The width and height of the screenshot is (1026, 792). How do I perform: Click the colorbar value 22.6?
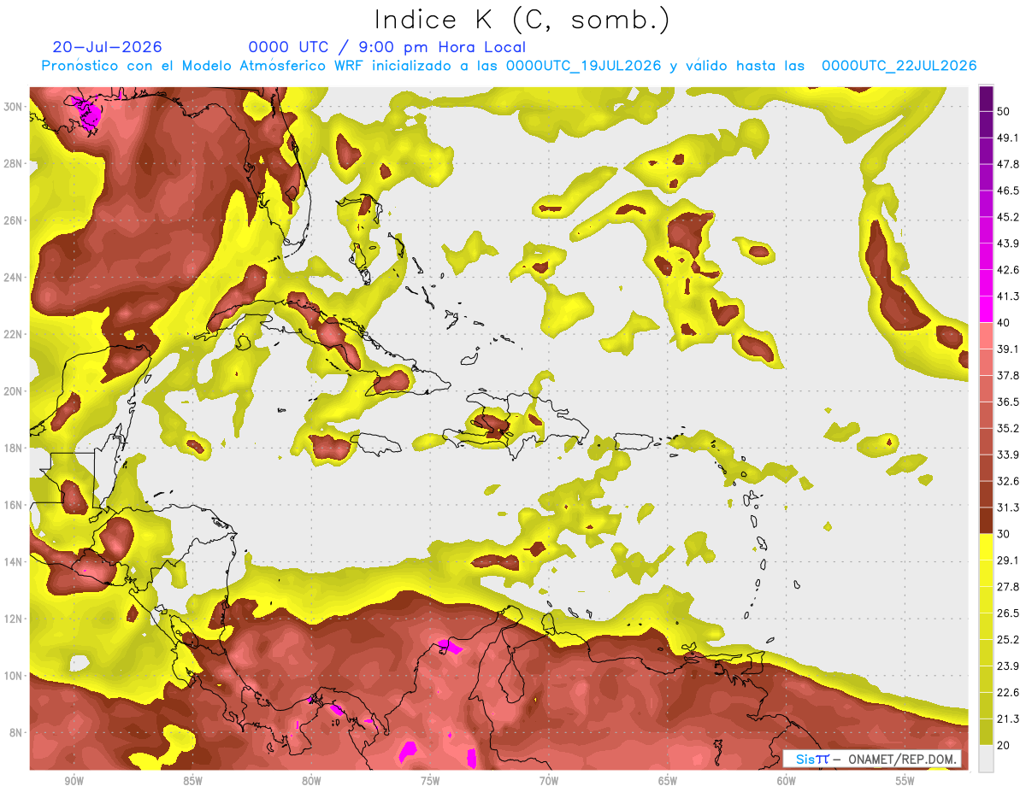1009,693
